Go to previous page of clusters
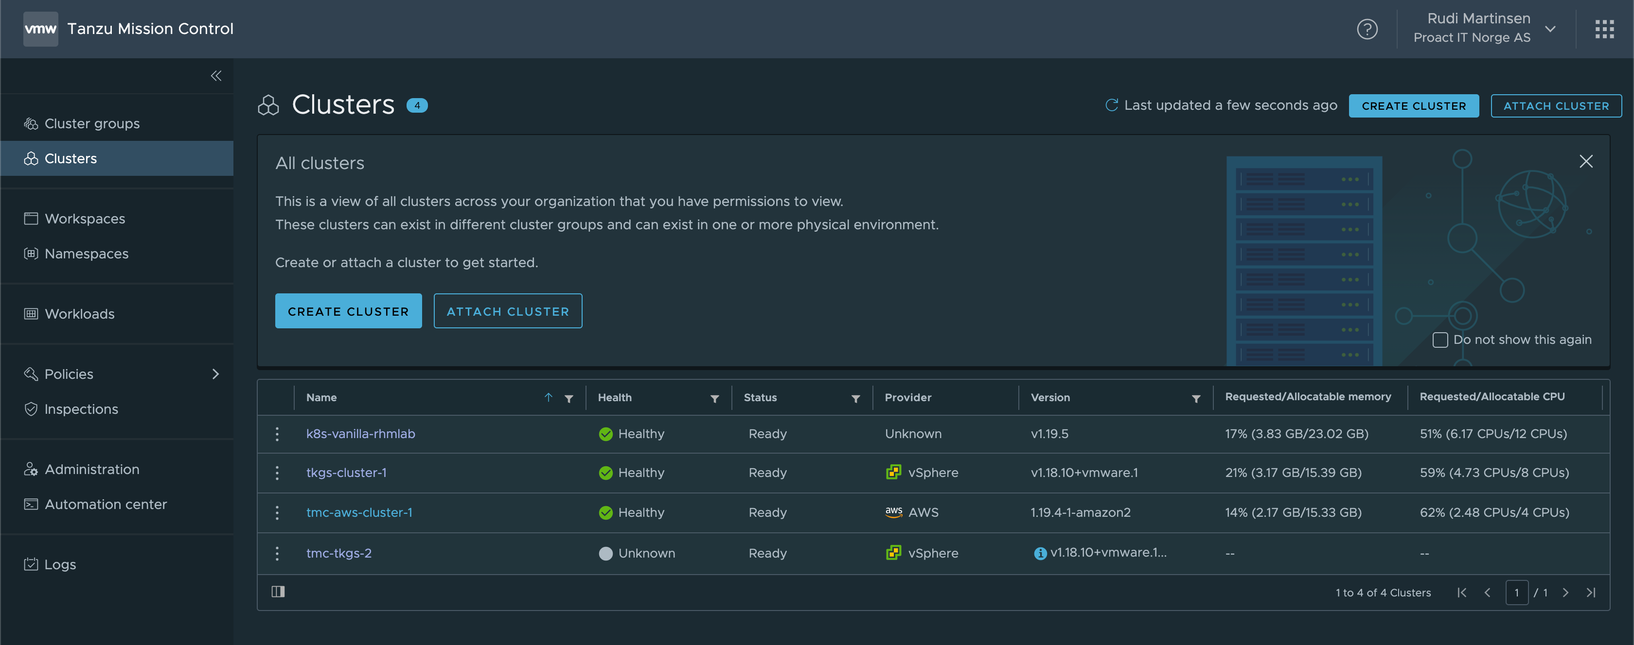This screenshot has width=1634, height=645. pos(1487,593)
